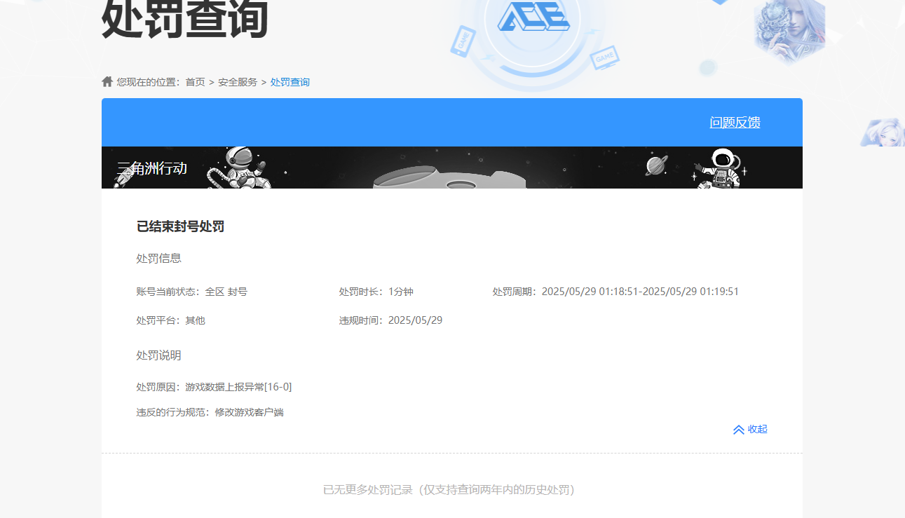Image resolution: width=905 pixels, height=518 pixels.
Task: Click the left astronaut illustration in banner
Action: coord(240,168)
